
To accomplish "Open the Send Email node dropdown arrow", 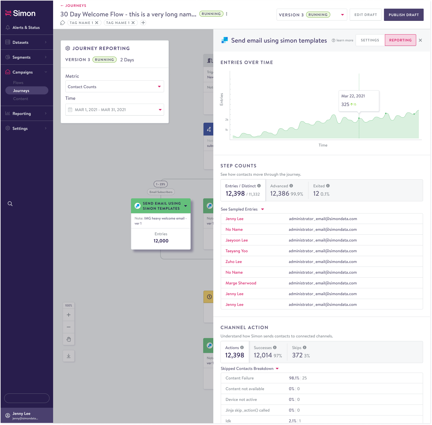I will point(186,206).
